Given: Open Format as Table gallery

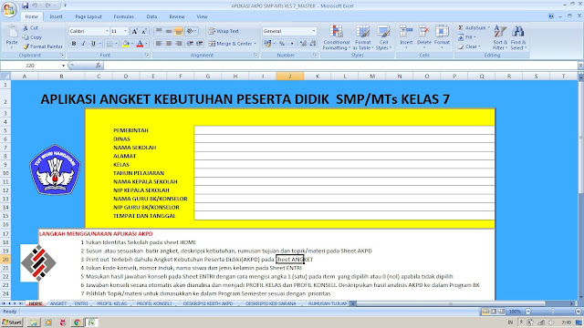Looking at the screenshot, I should tap(362, 37).
